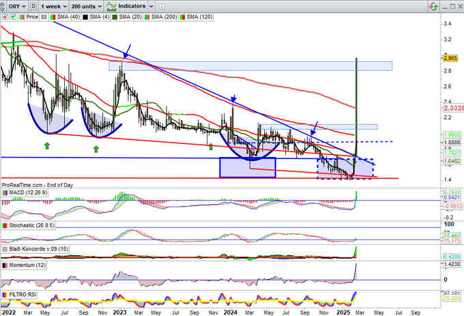Click the 3.4 price axis label
The width and height of the screenshot is (464, 316).
[x=448, y=24]
